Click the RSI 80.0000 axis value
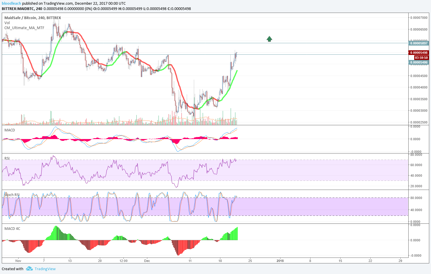 pos(416,155)
